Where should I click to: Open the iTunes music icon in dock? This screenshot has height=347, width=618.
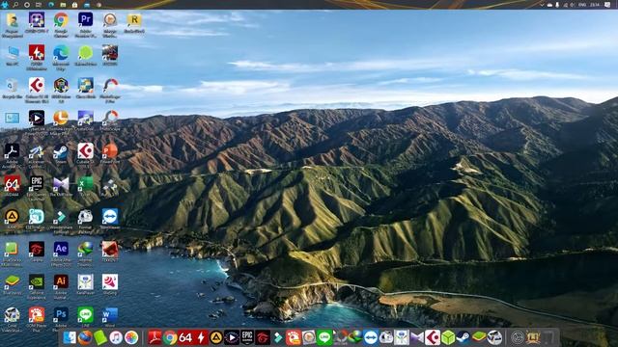(116, 337)
